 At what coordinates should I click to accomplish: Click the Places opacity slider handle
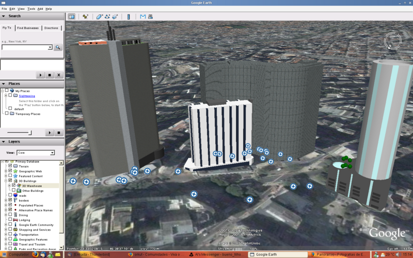[30, 133]
